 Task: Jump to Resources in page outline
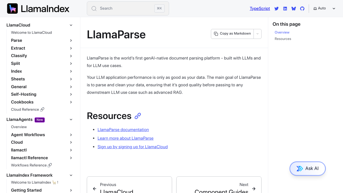click(x=283, y=39)
